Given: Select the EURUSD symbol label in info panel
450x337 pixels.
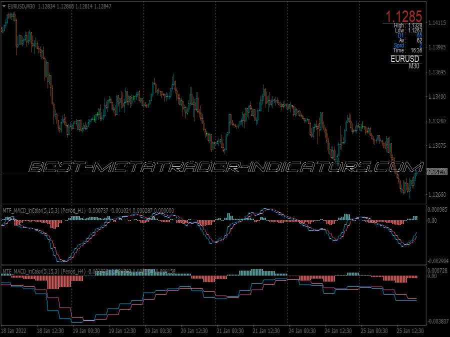Looking at the screenshot, I should [x=404, y=59].
